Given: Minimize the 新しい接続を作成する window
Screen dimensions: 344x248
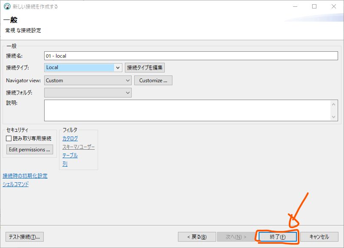Looking at the screenshot, I should coord(295,7).
